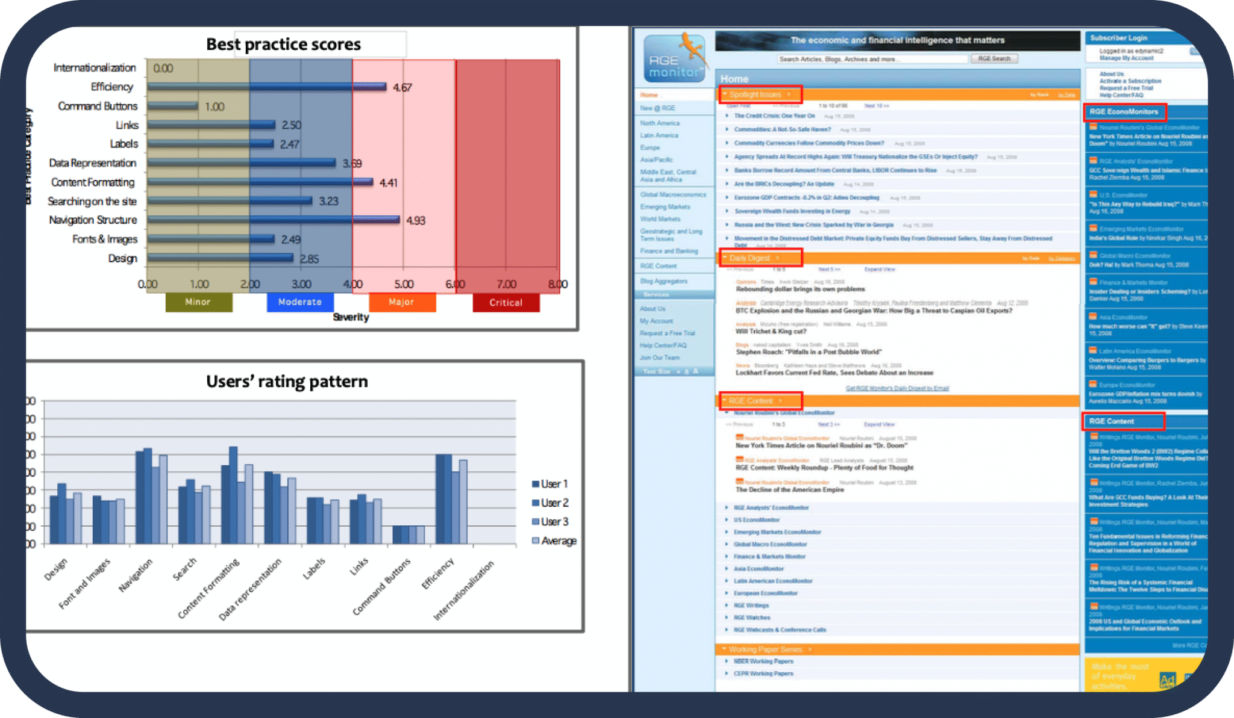The width and height of the screenshot is (1234, 718).
Task: Click RSS icon beside Europe EconoMonitor sidebar entry
Action: coord(1093,384)
